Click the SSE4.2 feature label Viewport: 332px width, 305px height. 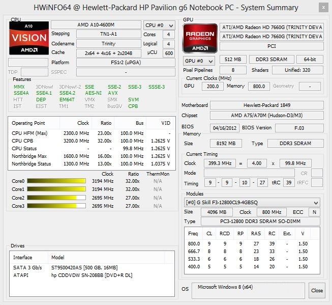tap(67, 93)
